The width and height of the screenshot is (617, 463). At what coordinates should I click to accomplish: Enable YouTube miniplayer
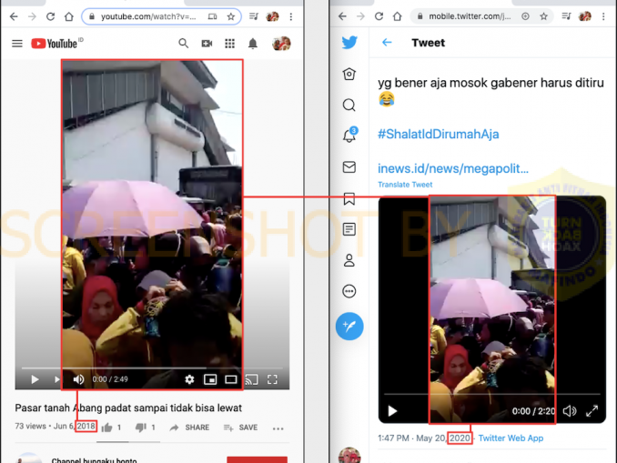[210, 379]
